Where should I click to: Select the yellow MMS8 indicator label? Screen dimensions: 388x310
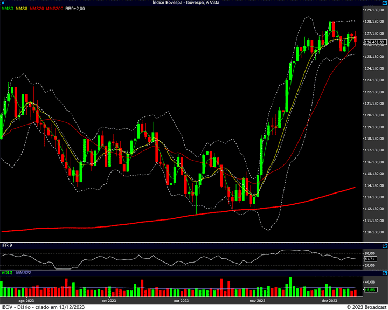tap(22, 9)
